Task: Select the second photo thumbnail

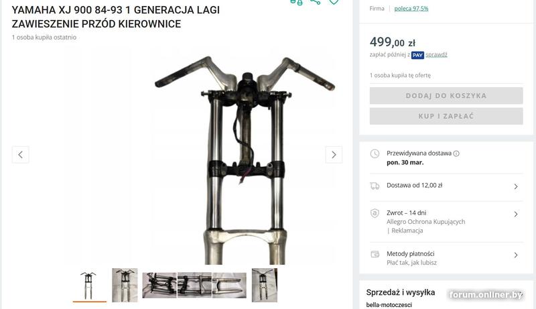Action: 125,285
